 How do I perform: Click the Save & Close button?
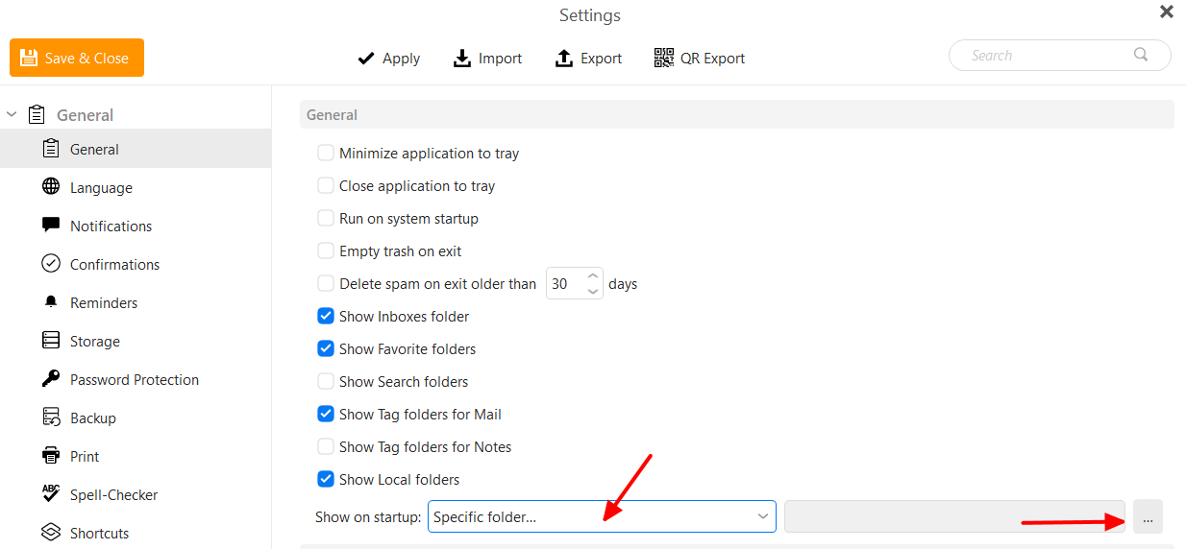pos(77,58)
